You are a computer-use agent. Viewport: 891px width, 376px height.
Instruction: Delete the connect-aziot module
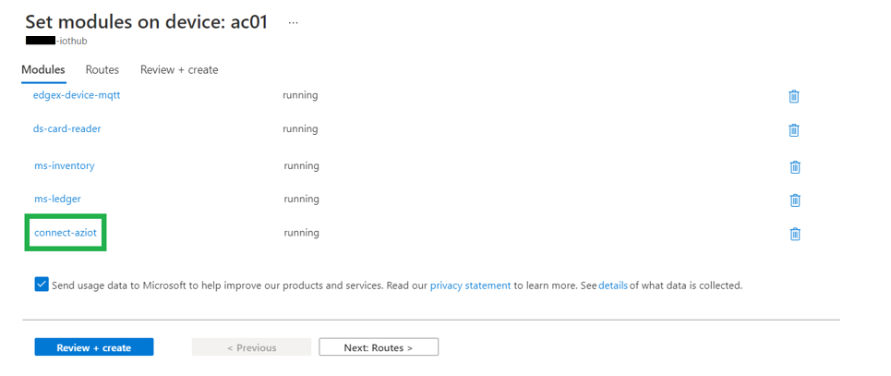[794, 234]
